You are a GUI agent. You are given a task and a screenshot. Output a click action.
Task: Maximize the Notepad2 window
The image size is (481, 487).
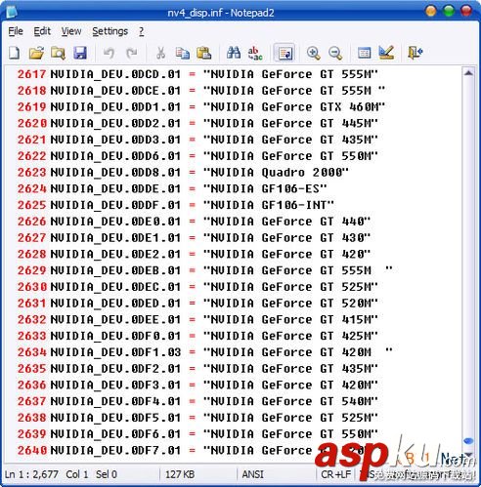click(449, 11)
